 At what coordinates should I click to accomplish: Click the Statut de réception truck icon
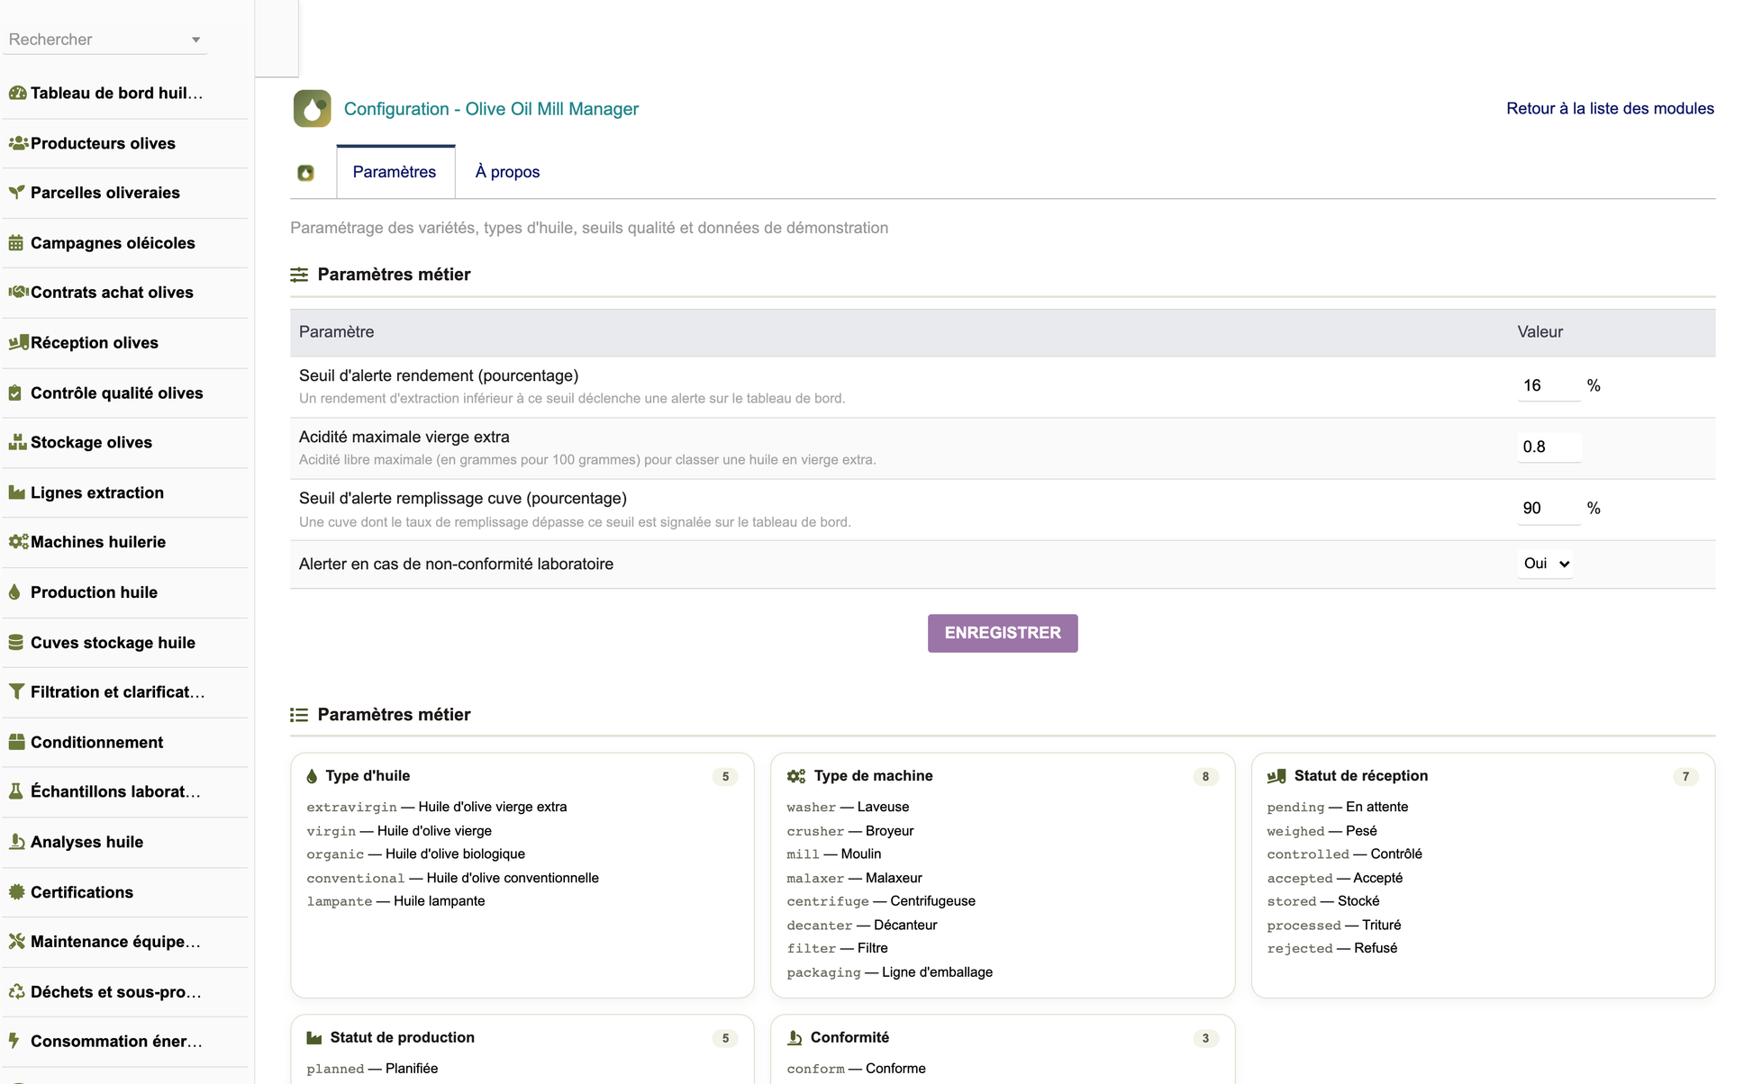(1276, 776)
